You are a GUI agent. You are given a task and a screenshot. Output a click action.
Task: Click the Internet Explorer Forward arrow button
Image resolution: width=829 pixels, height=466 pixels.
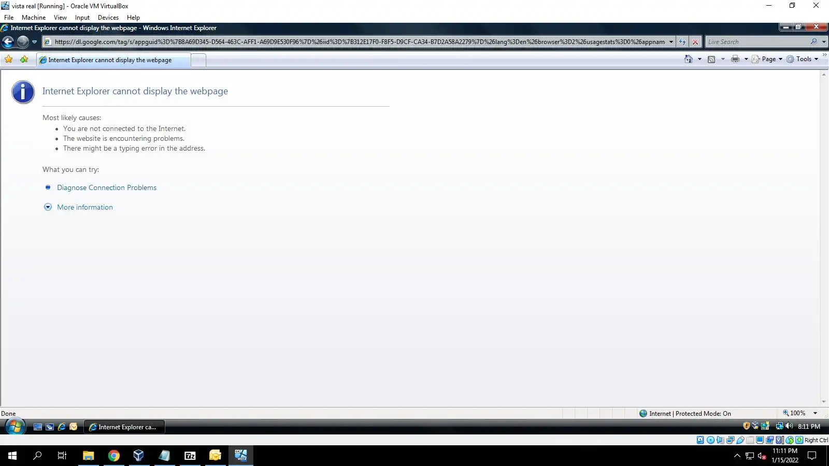[23, 42]
